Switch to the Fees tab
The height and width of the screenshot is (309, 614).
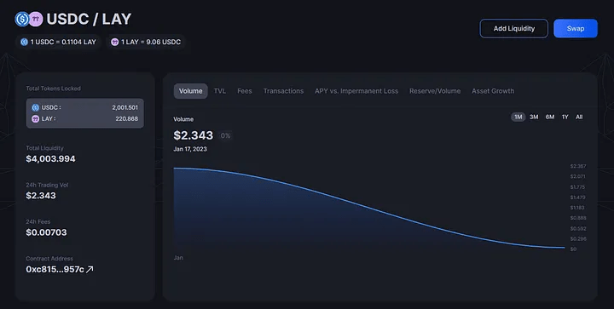point(245,91)
